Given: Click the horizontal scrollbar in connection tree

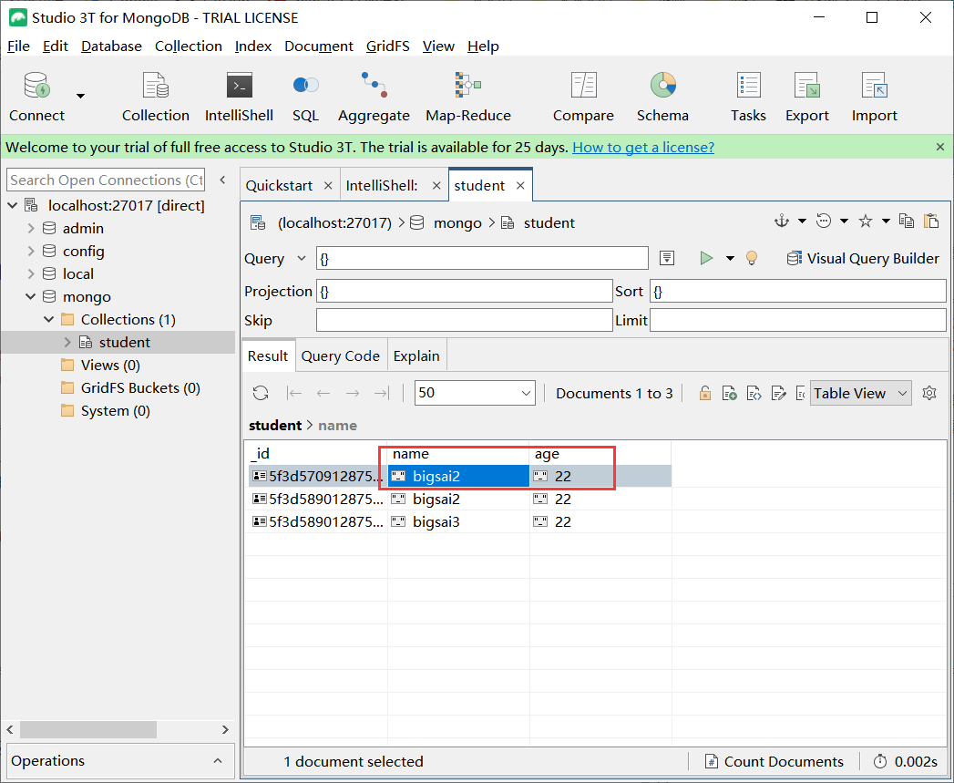Looking at the screenshot, I should coord(88,729).
